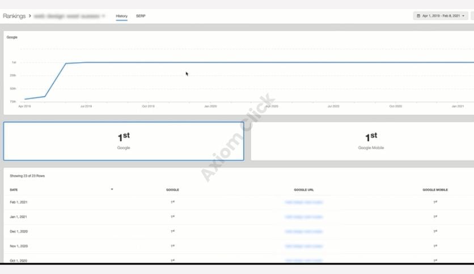Expand the blurred keyword dropdown after Rankings
This screenshot has height=274, width=474.
click(70, 16)
